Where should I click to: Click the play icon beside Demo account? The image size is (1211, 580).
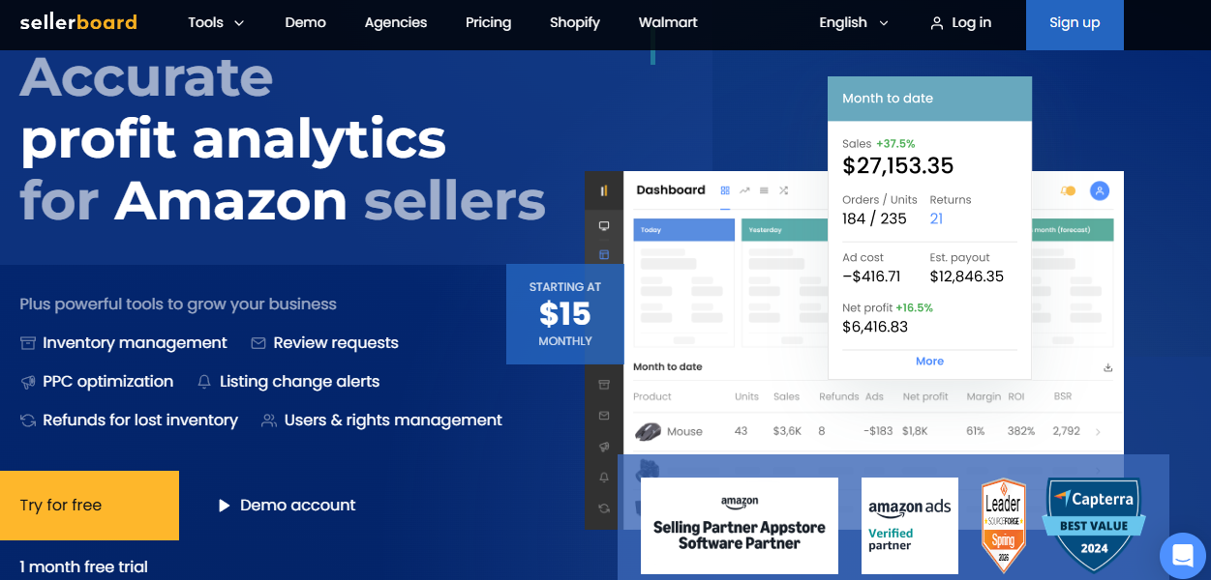(x=225, y=506)
